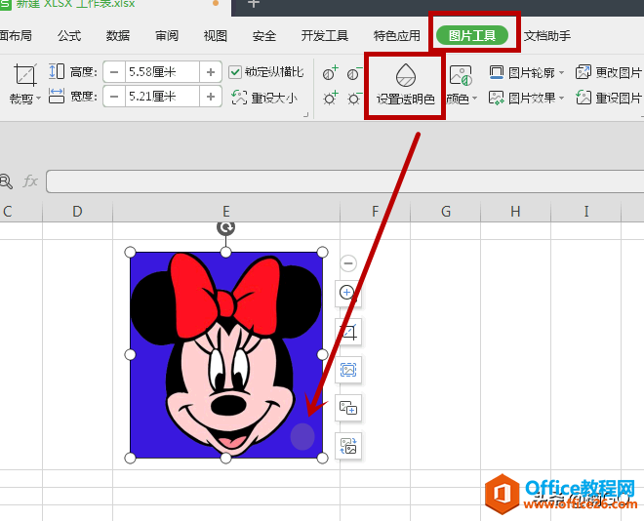Click the size group dialog launcher
The height and width of the screenshot is (521, 644).
306,114
